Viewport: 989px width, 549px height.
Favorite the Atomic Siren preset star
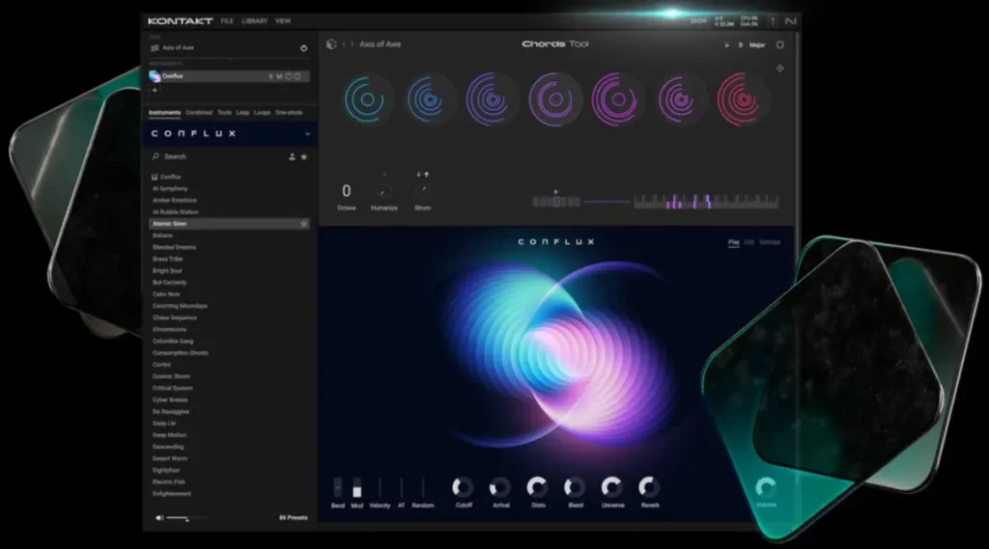coord(303,224)
